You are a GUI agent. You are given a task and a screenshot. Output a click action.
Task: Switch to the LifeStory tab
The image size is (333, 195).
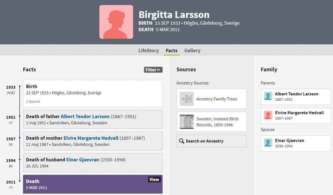tap(149, 50)
